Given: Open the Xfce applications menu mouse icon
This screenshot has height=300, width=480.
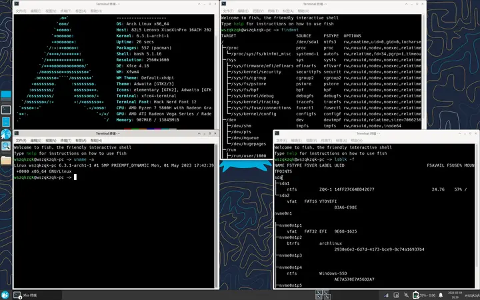Looking at the screenshot, I should tap(5, 295).
